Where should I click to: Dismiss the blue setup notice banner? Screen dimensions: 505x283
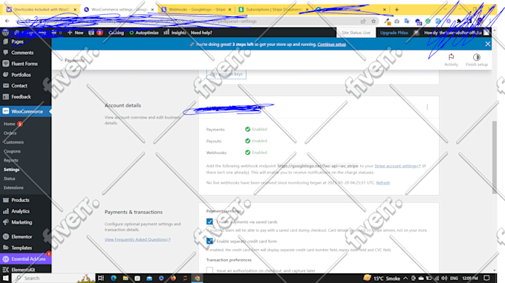click(x=488, y=44)
